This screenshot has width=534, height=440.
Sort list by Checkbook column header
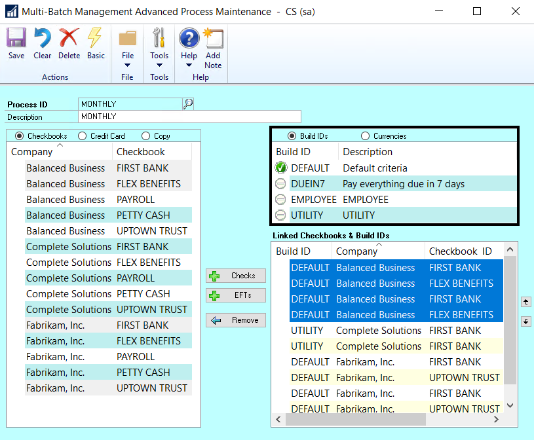140,152
